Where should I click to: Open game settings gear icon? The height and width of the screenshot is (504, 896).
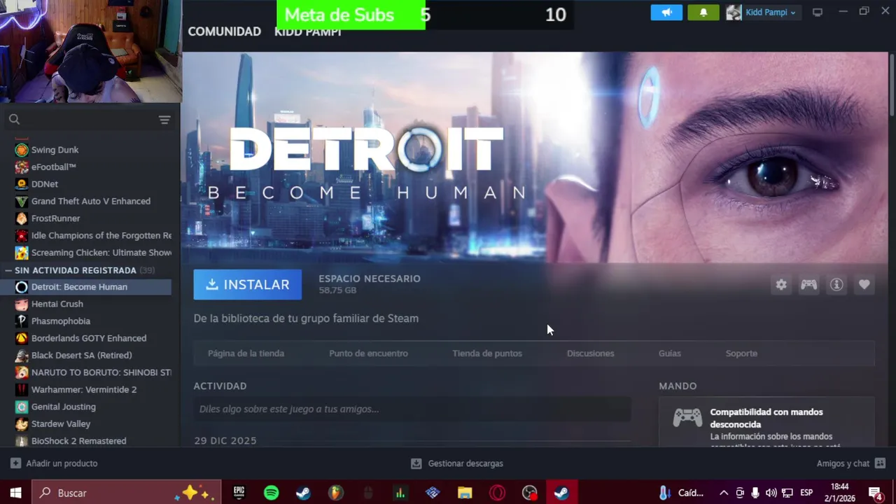tap(781, 285)
